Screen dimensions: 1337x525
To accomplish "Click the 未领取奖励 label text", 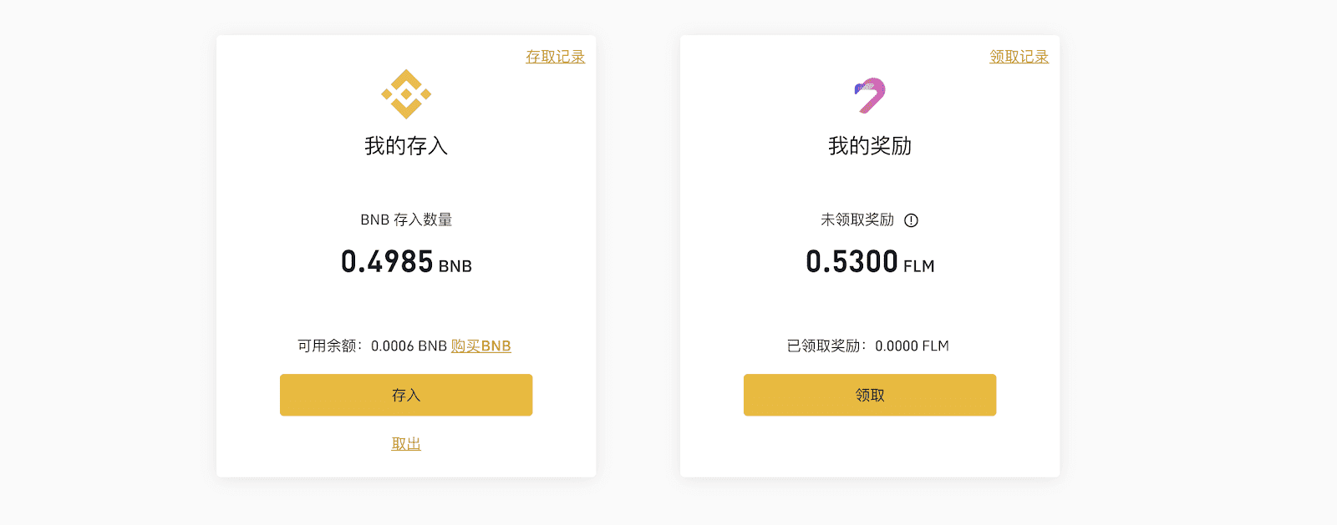I will (857, 220).
